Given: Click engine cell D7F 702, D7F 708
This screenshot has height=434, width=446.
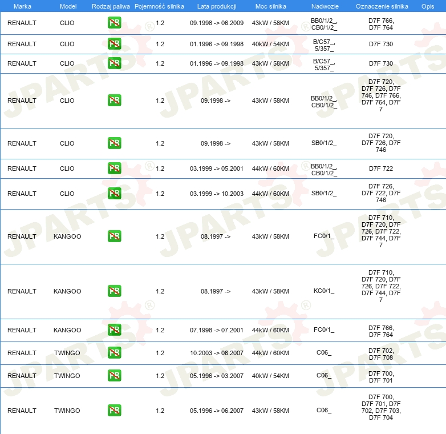Looking at the screenshot, I should 381,354.
